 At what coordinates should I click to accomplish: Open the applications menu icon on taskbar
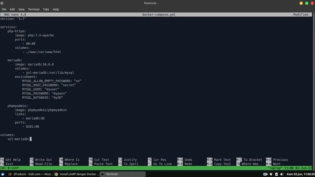click(x=2, y=174)
